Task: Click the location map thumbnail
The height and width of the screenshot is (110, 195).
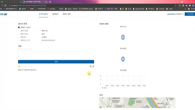Action: [137, 103]
